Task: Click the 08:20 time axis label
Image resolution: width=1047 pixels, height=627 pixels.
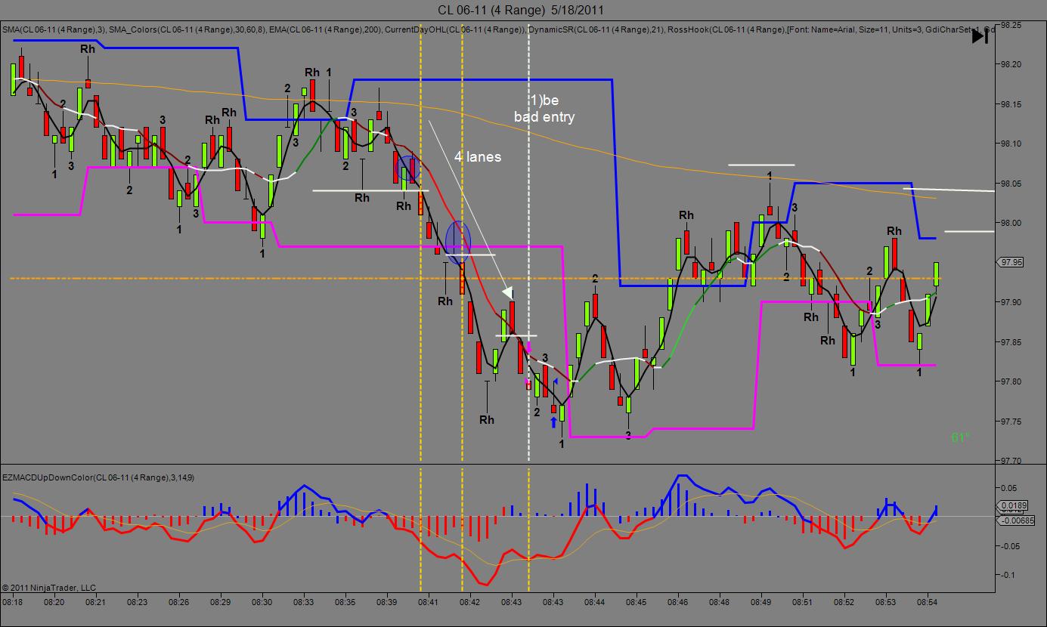Action: tap(54, 603)
